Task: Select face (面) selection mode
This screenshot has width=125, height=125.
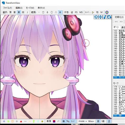Action: 15,12
